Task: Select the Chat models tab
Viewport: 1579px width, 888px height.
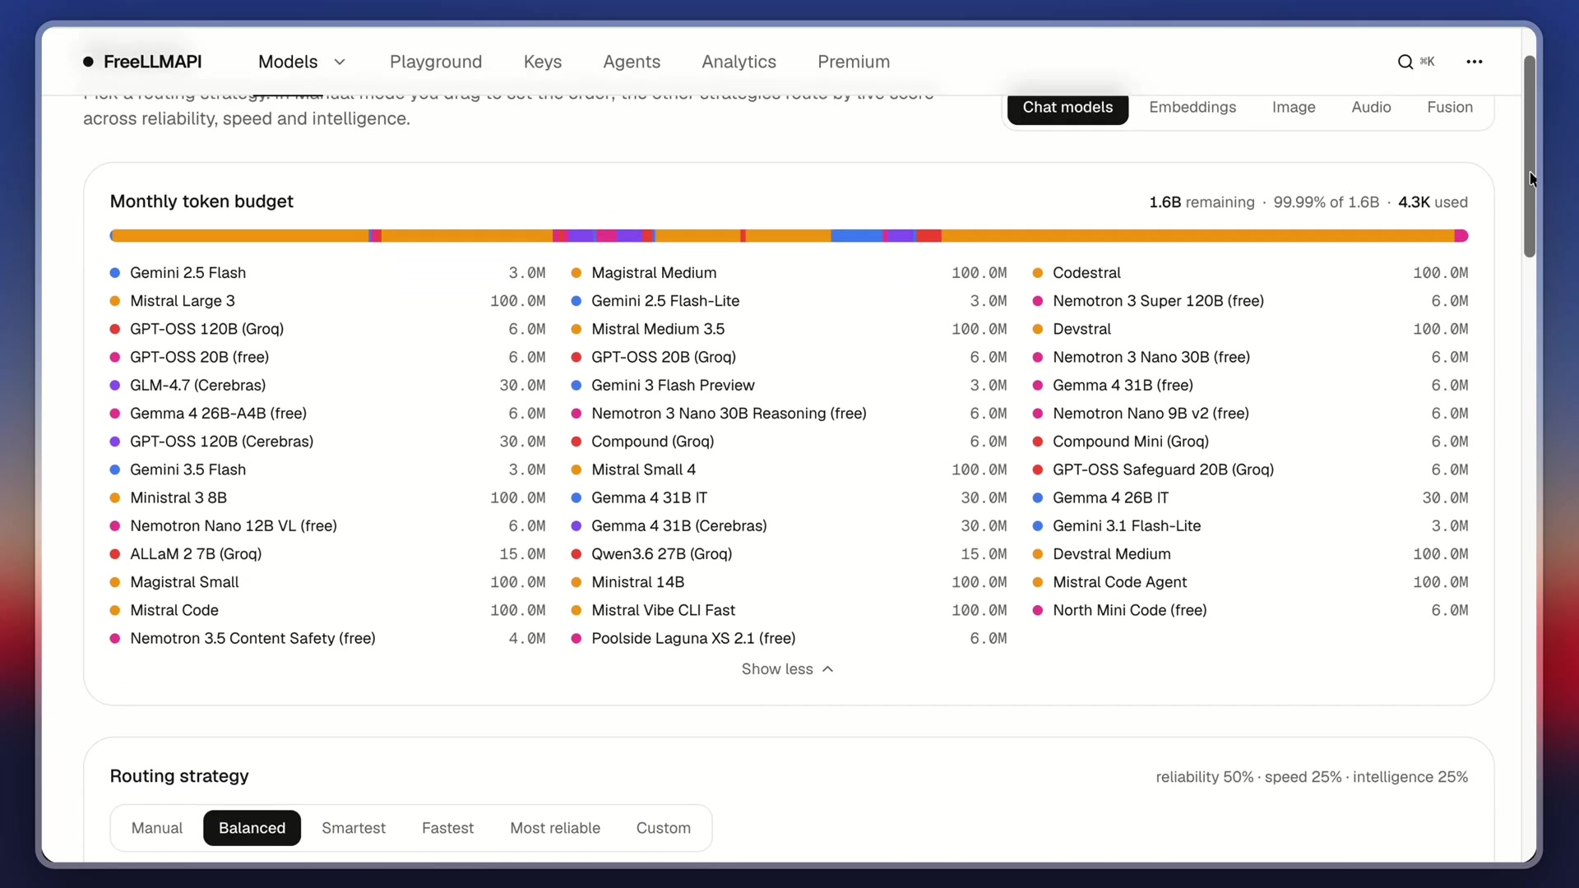Action: coord(1067,107)
